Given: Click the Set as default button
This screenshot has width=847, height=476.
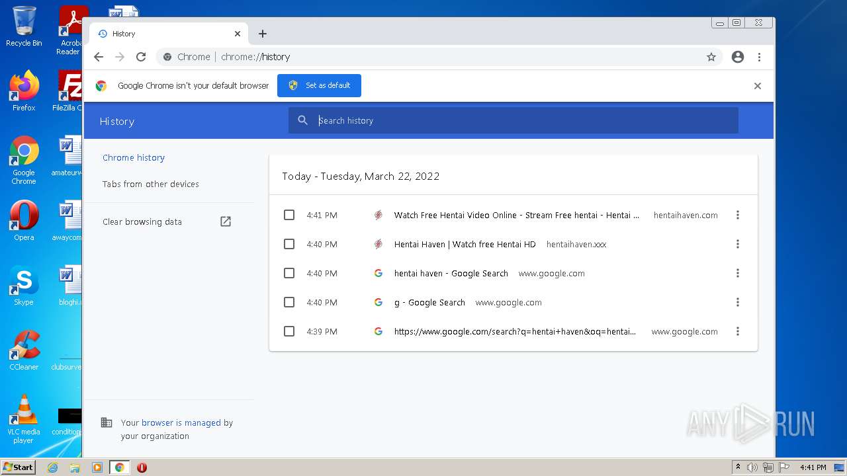Looking at the screenshot, I should point(319,85).
